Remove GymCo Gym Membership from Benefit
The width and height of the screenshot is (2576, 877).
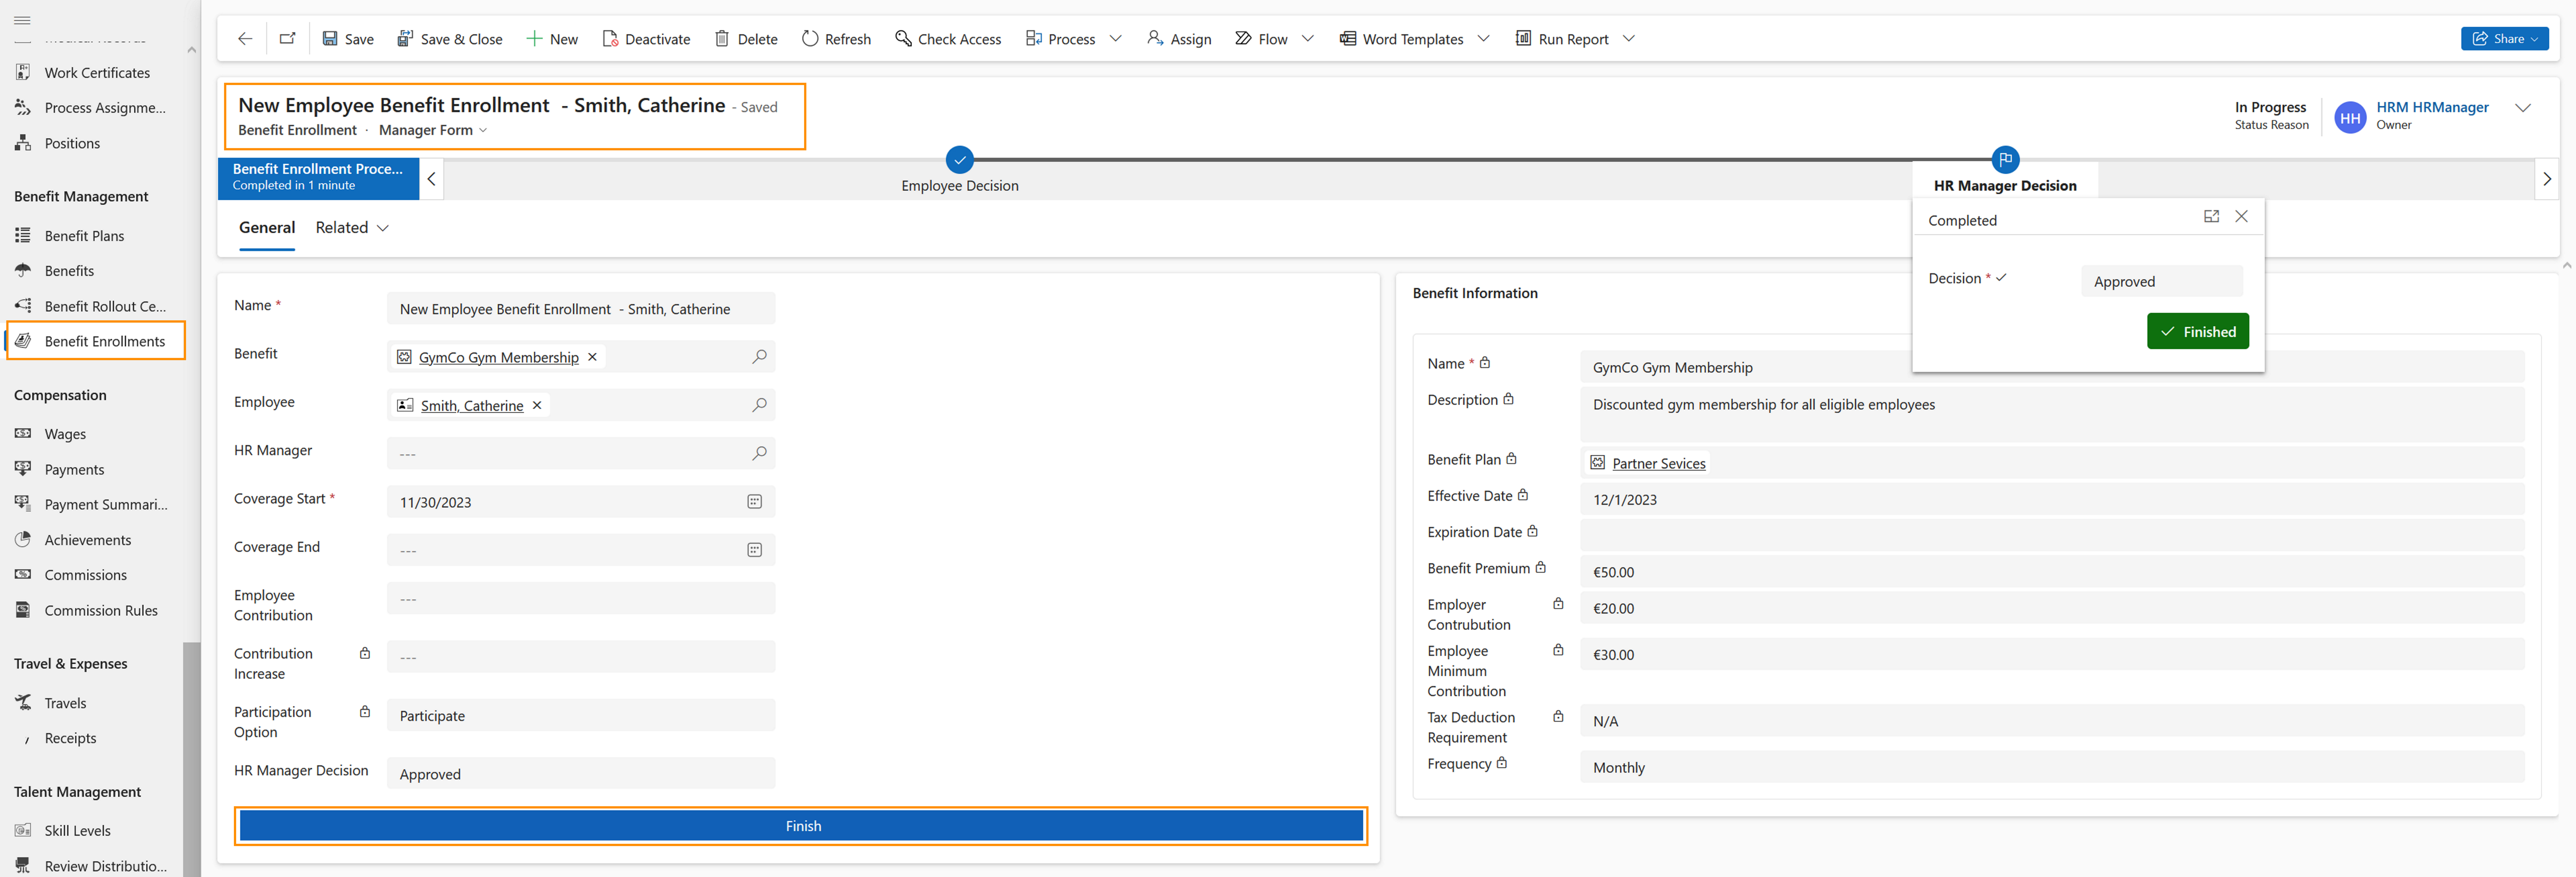point(592,357)
